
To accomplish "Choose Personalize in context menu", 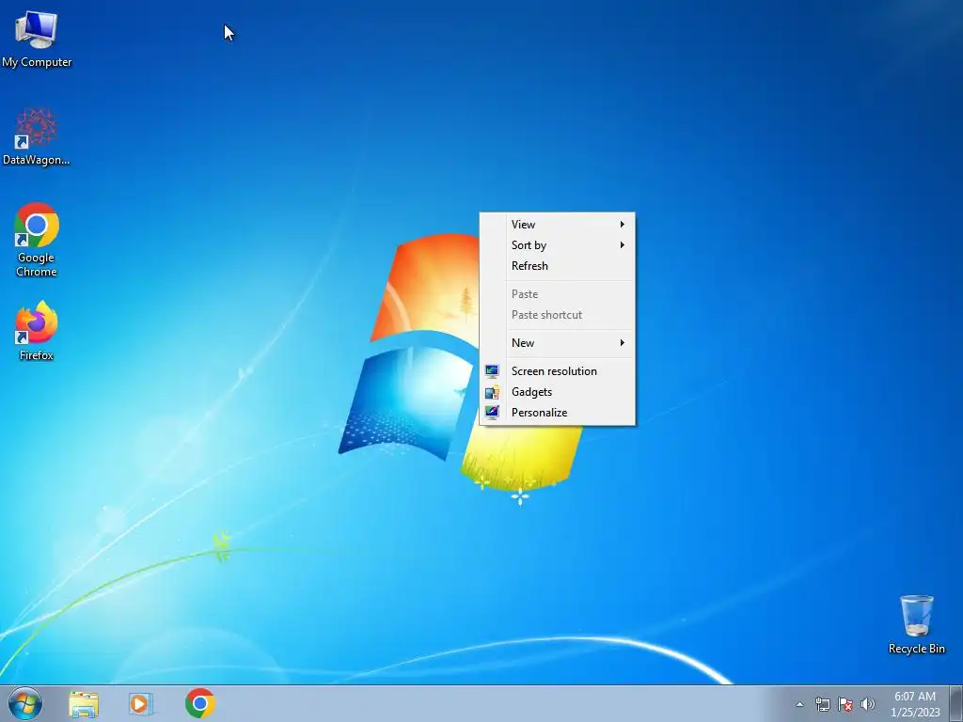I will (557, 413).
